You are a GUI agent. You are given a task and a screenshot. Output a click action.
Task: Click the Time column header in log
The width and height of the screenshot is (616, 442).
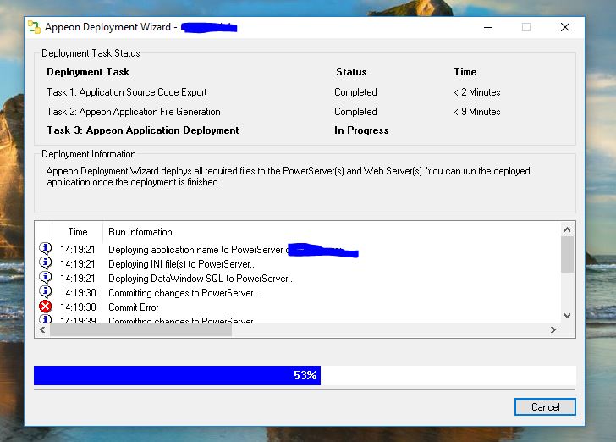pyautogui.click(x=78, y=232)
